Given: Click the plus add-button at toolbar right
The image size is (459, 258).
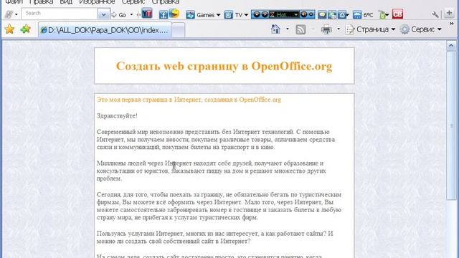Looking at the screenshot, I should (449, 13).
